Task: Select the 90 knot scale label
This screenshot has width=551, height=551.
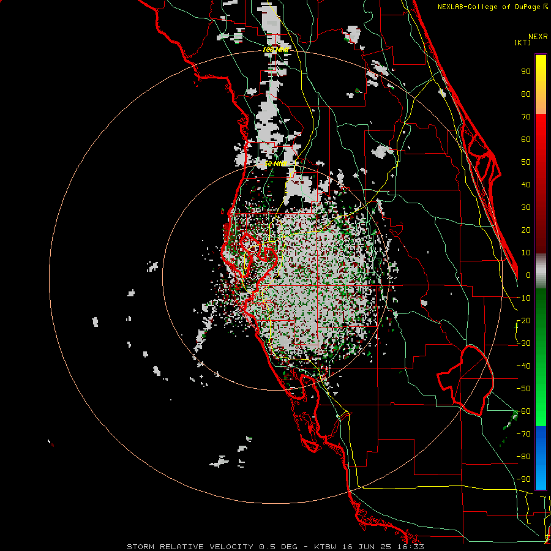Action: tap(526, 72)
